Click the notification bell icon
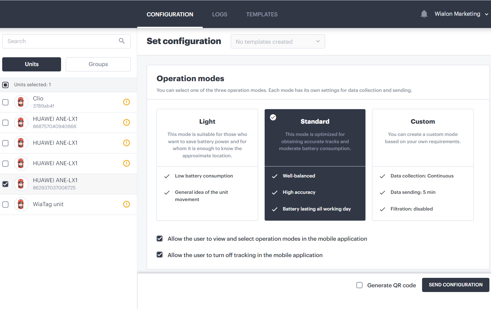This screenshot has height=309, width=491. coord(424,14)
